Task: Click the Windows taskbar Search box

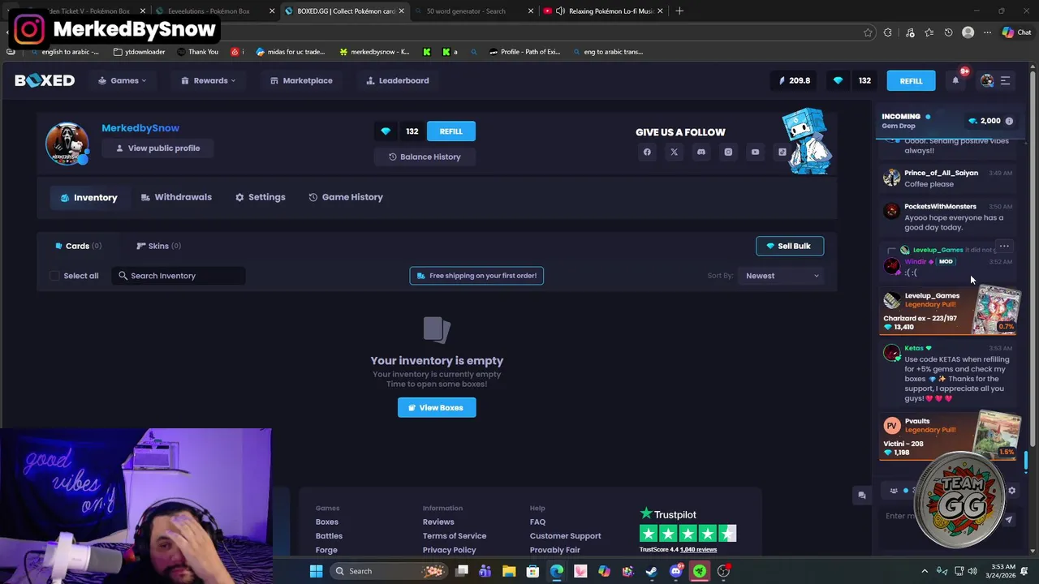Action: coord(387,571)
